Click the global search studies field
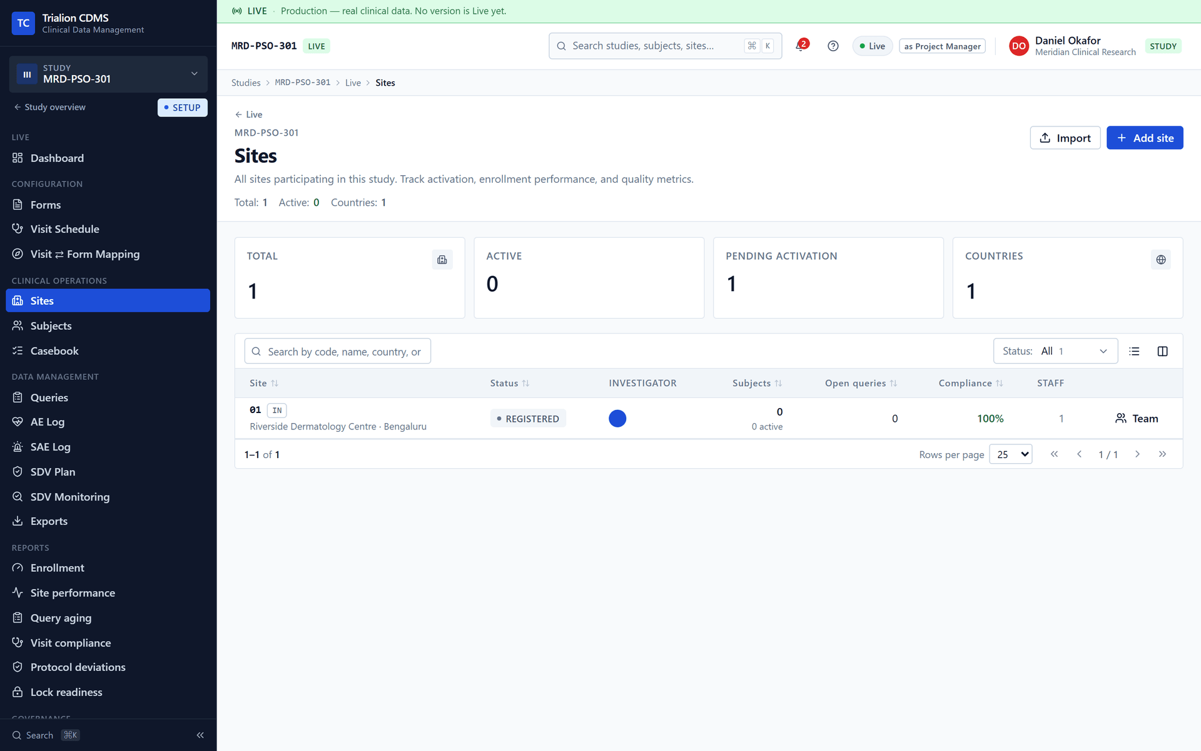This screenshot has height=751, width=1201. click(x=665, y=46)
